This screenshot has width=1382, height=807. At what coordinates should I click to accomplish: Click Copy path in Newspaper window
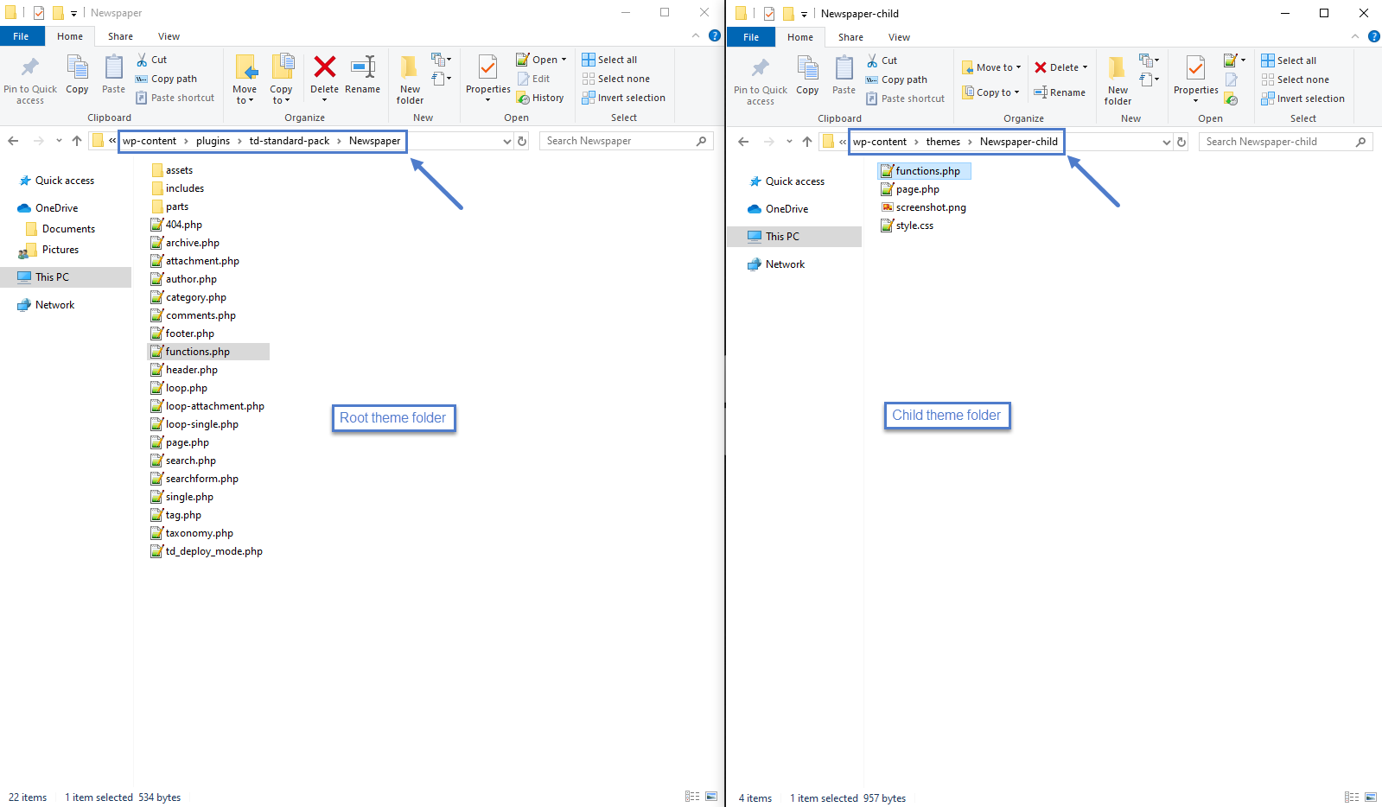(167, 79)
